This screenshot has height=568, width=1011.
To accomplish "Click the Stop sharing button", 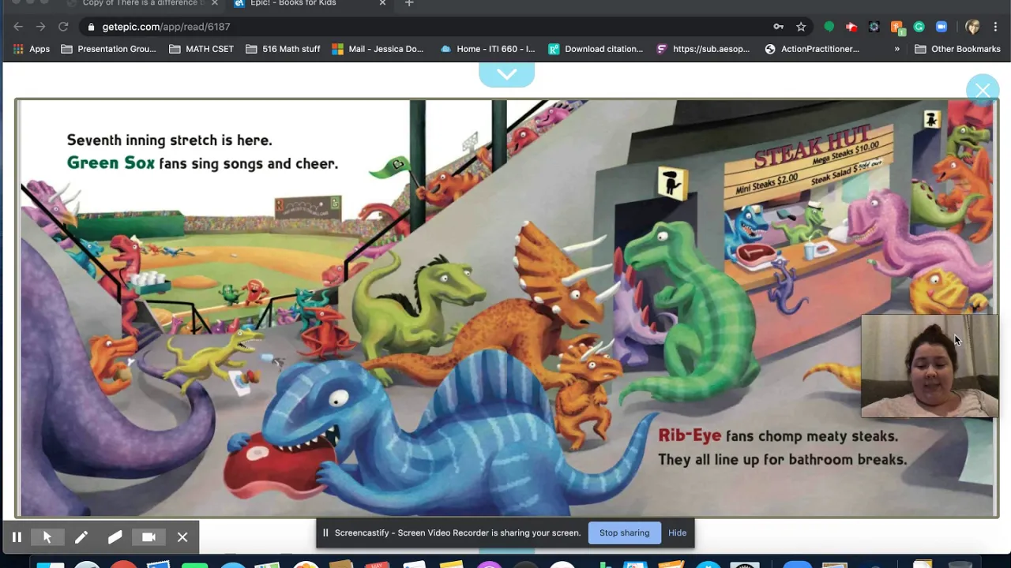I will coord(624,532).
